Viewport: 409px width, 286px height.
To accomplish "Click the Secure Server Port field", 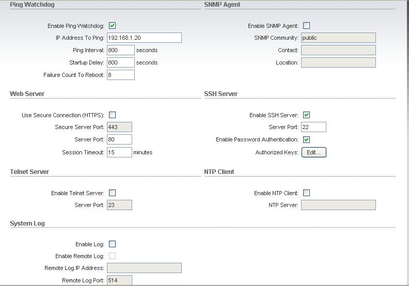I will click(x=119, y=127).
